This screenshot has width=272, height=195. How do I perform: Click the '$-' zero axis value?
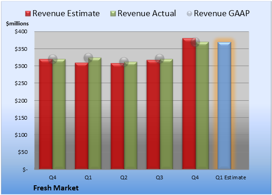(25, 169)
